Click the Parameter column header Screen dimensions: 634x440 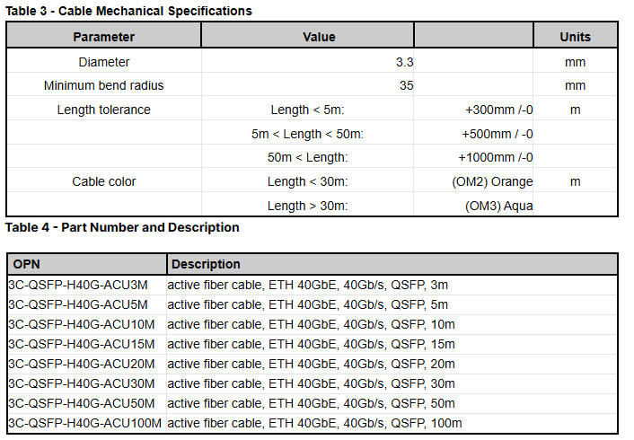[104, 37]
